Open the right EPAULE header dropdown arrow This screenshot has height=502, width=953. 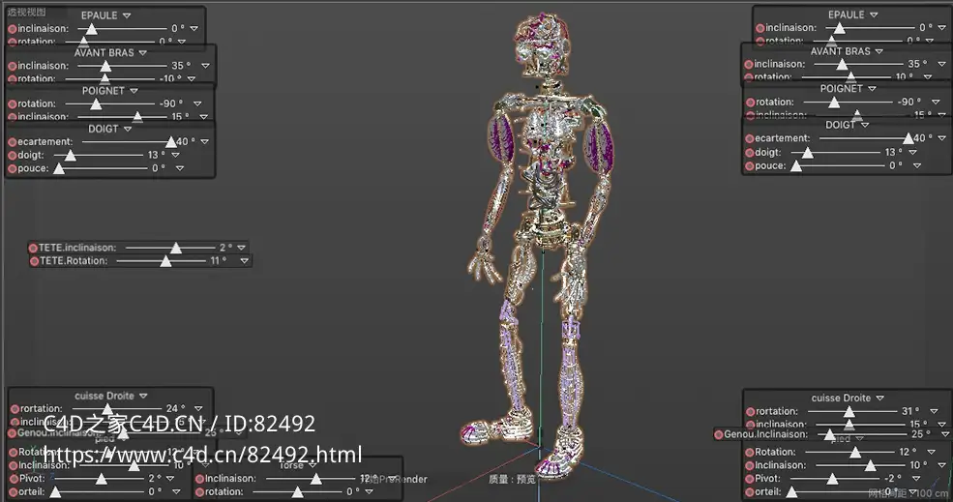[874, 15]
